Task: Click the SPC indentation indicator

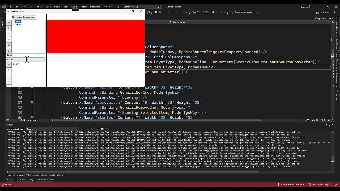Action: click(x=323, y=120)
